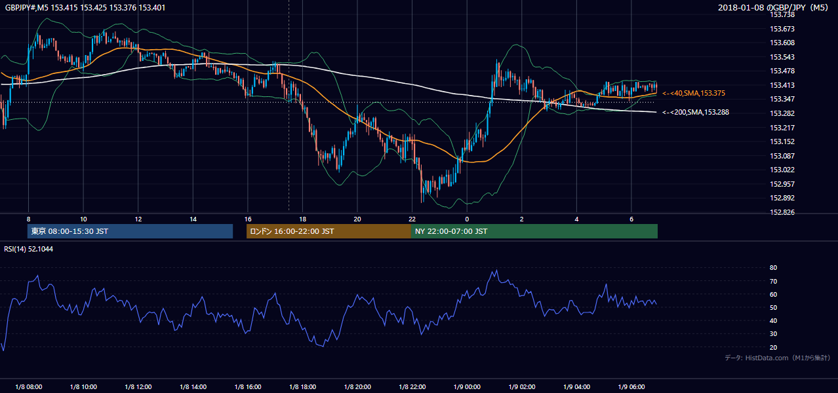Click the 152.826 price axis label
The width and height of the screenshot is (838, 393).
[783, 212]
